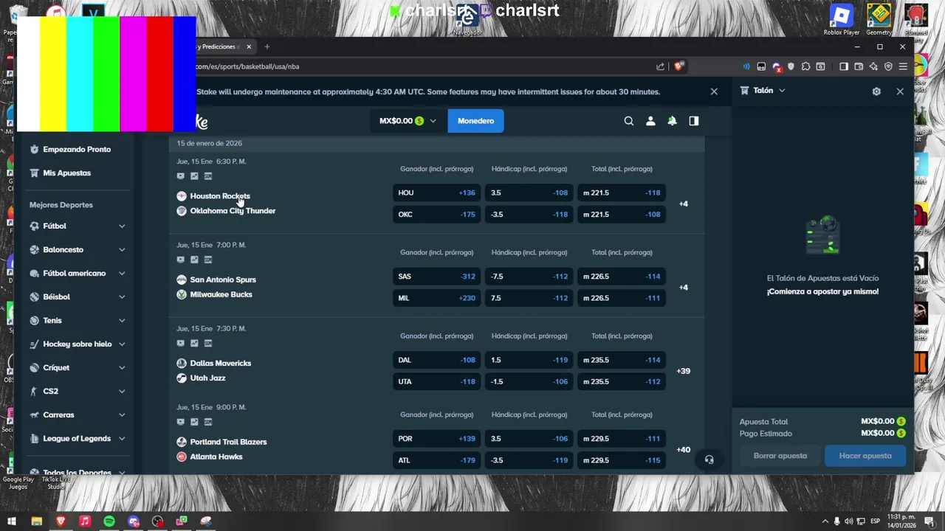Select Houston handicap 3.5 at -108
The height and width of the screenshot is (531, 945).
(529, 192)
